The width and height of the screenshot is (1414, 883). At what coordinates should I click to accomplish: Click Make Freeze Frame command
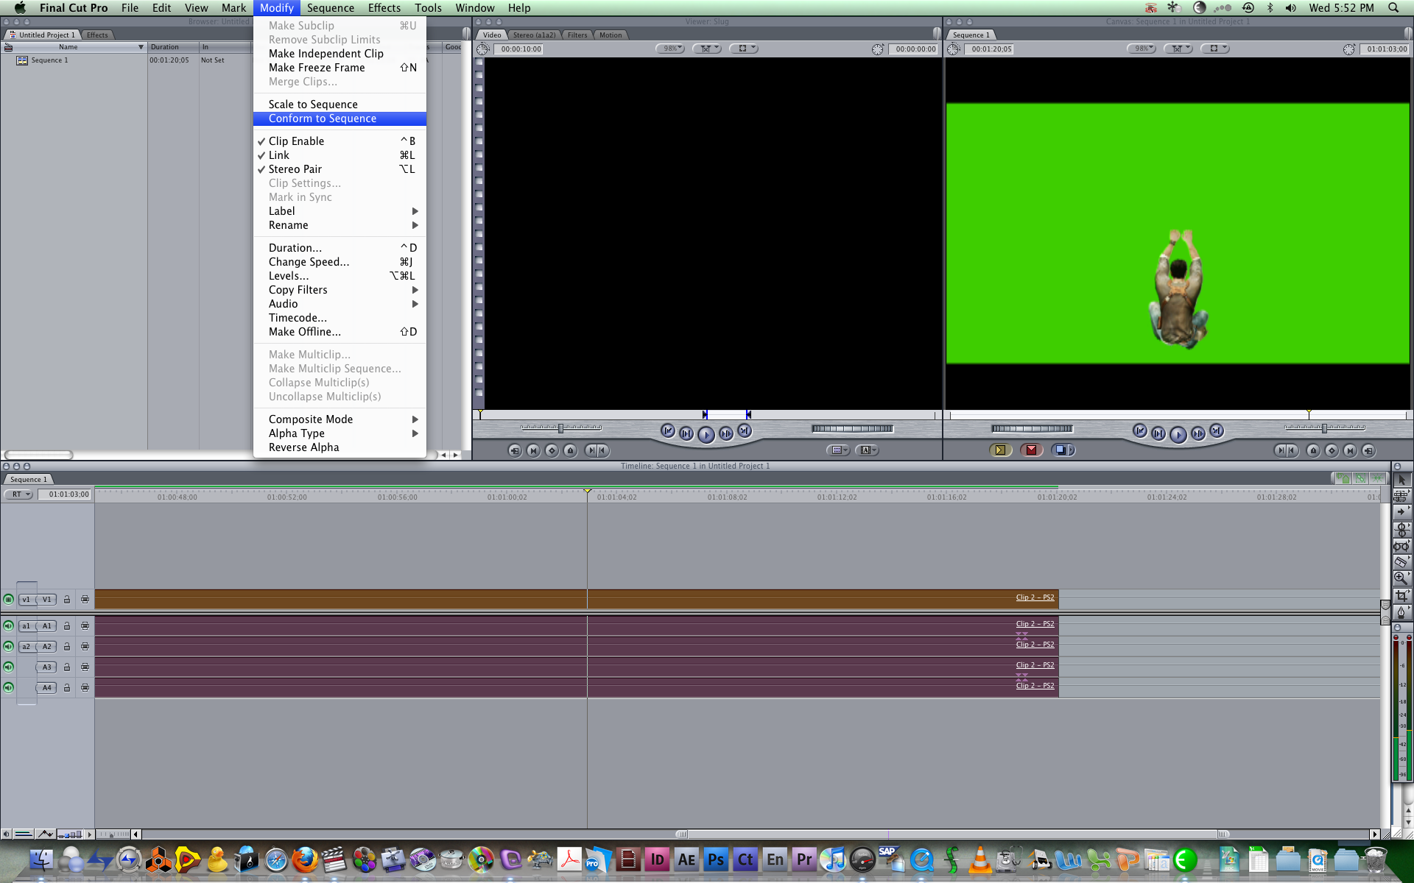[317, 68]
